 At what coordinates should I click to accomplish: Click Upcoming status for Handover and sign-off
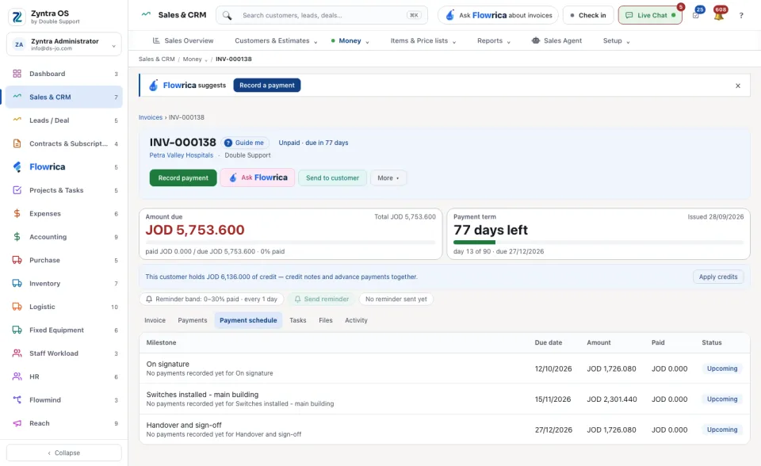[x=721, y=430]
